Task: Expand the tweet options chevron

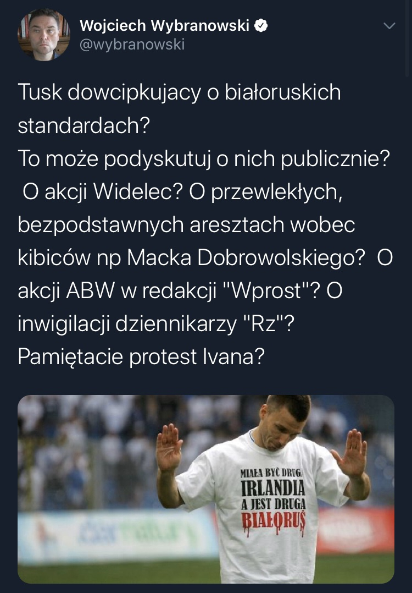Action: [389, 26]
